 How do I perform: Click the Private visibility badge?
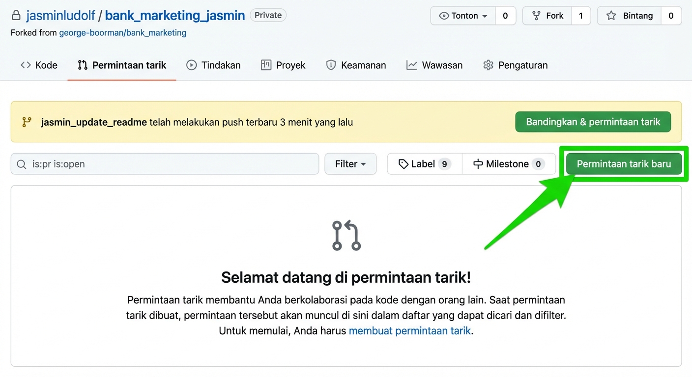(x=268, y=15)
